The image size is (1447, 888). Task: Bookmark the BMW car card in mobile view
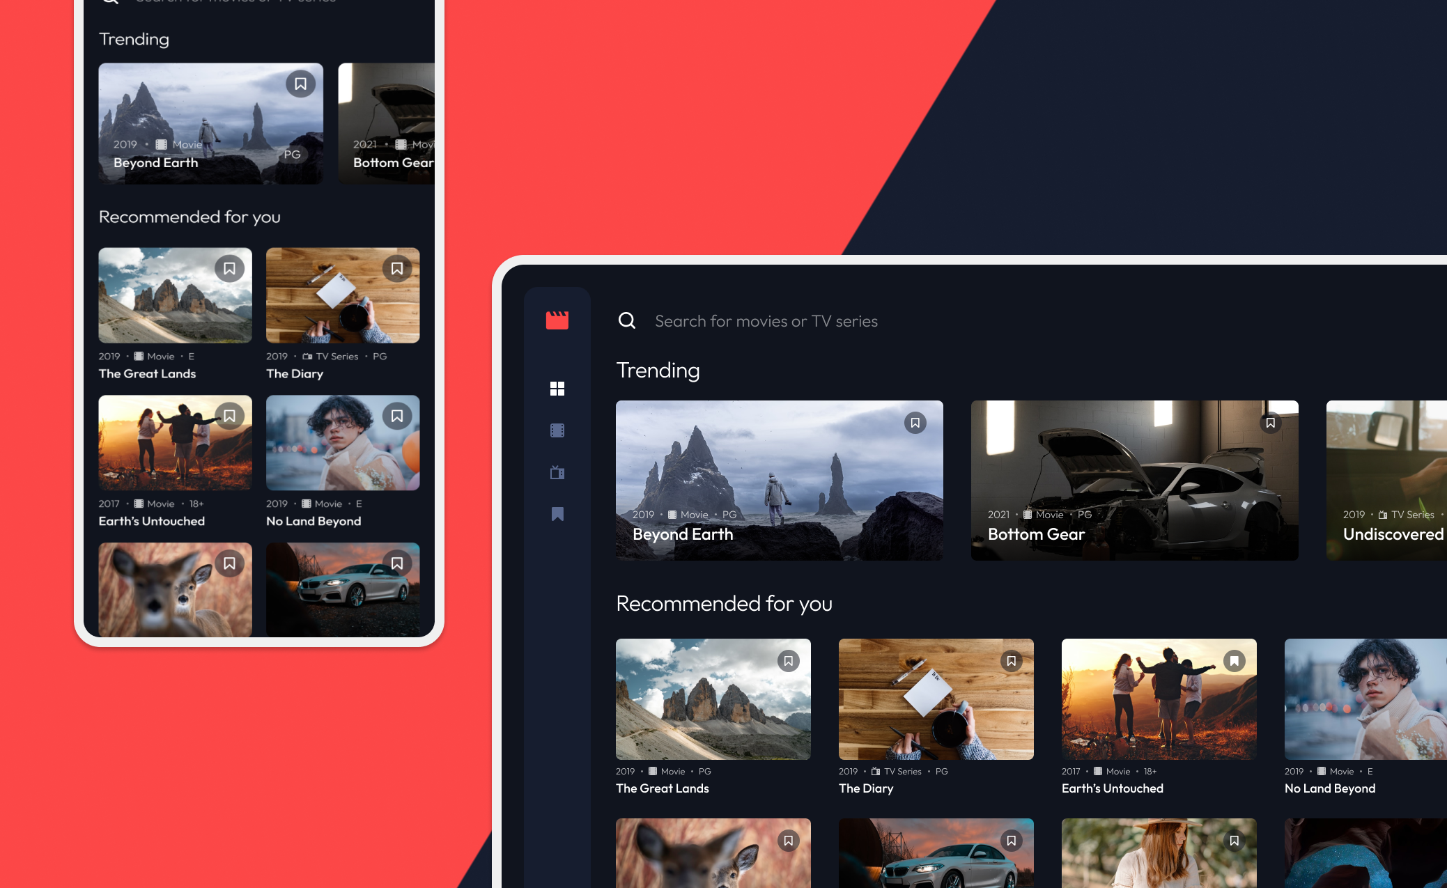tap(397, 563)
